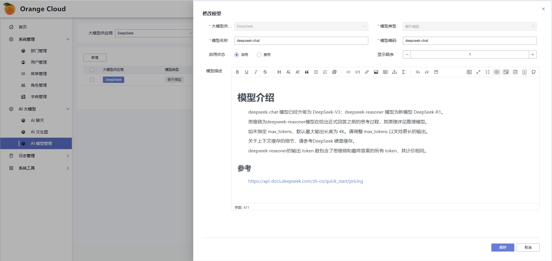Click the 模型名称 input field
This screenshot has width=552, height=261.
click(301, 41)
